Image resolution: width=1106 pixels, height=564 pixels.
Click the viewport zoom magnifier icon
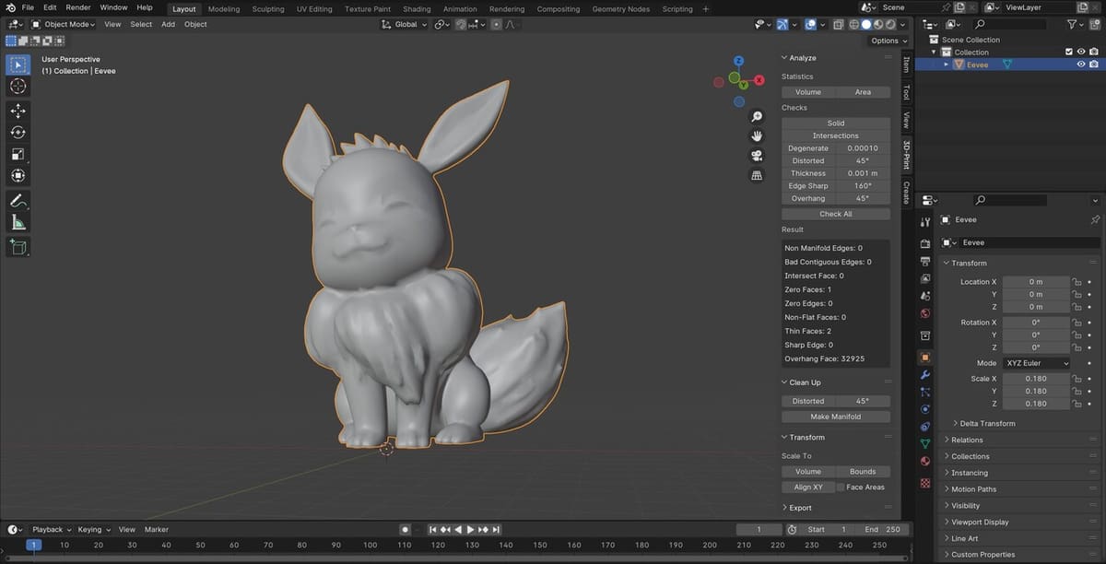click(757, 117)
